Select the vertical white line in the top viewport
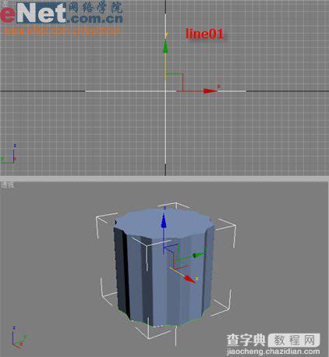 tap(165, 88)
